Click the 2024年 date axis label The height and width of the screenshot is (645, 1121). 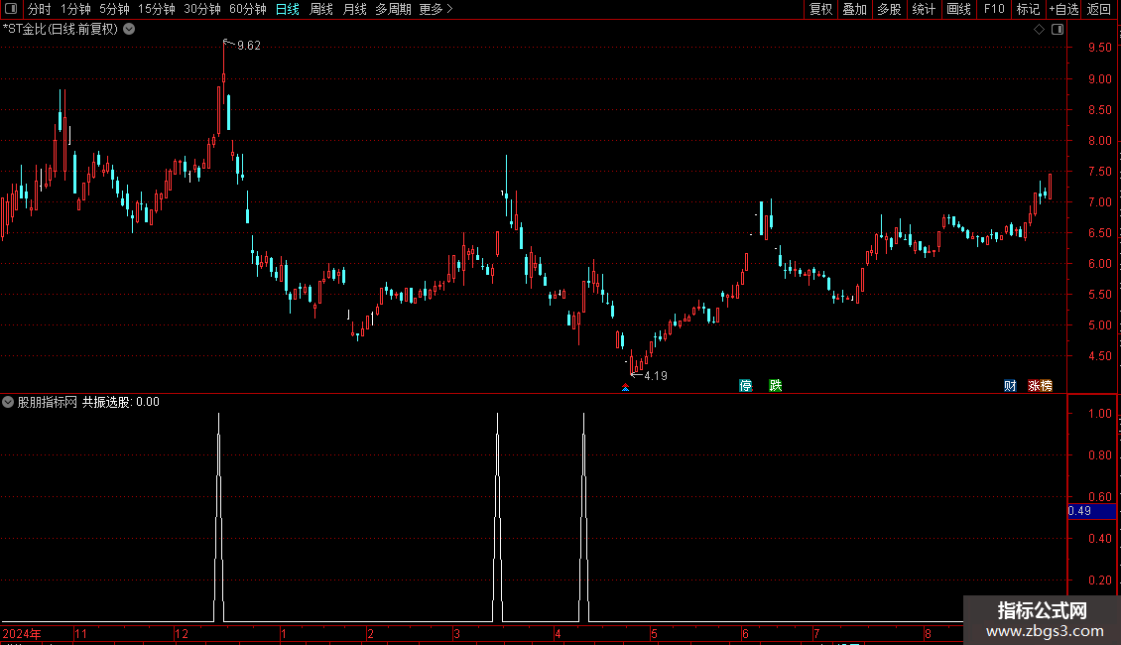(x=22, y=633)
